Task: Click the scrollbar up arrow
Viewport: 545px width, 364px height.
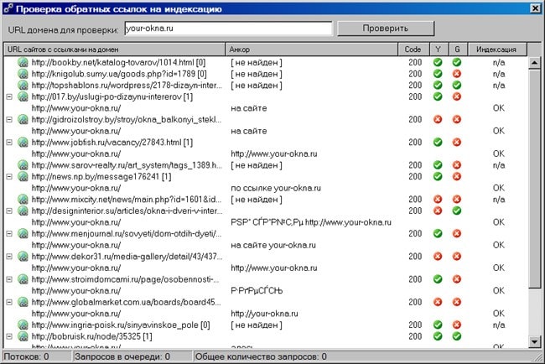Action: (x=534, y=63)
